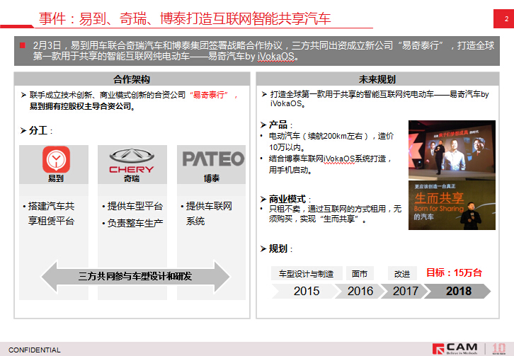Click the underlined iVokaOS in the grey banner
The height and width of the screenshot is (356, 514).
pos(275,57)
